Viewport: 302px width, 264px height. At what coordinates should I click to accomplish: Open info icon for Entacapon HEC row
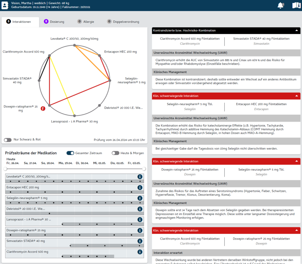tap(140, 187)
